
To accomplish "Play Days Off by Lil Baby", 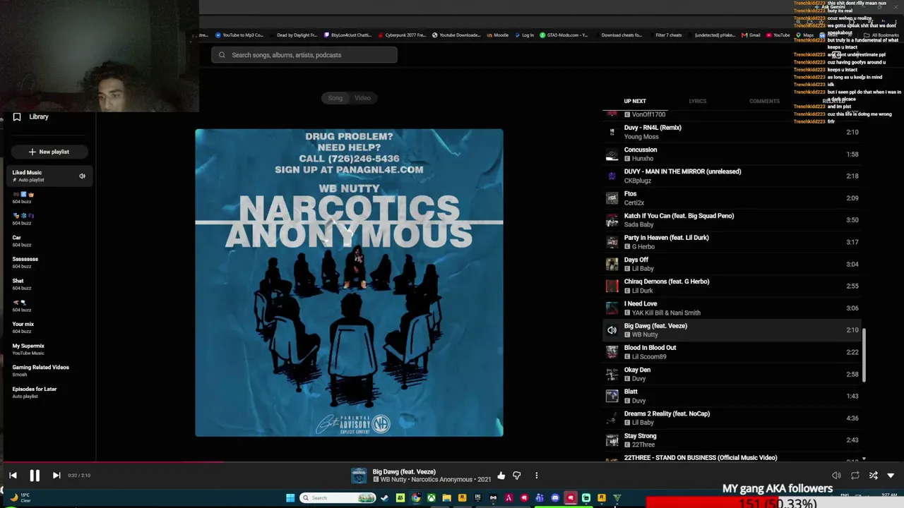I will [732, 264].
